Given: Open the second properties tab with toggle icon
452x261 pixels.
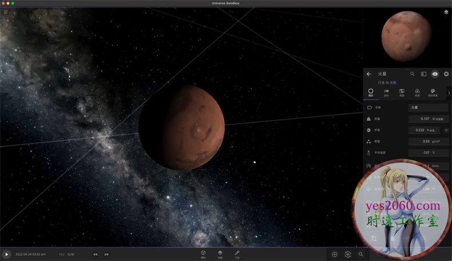Looking at the screenshot, I should point(386,92).
